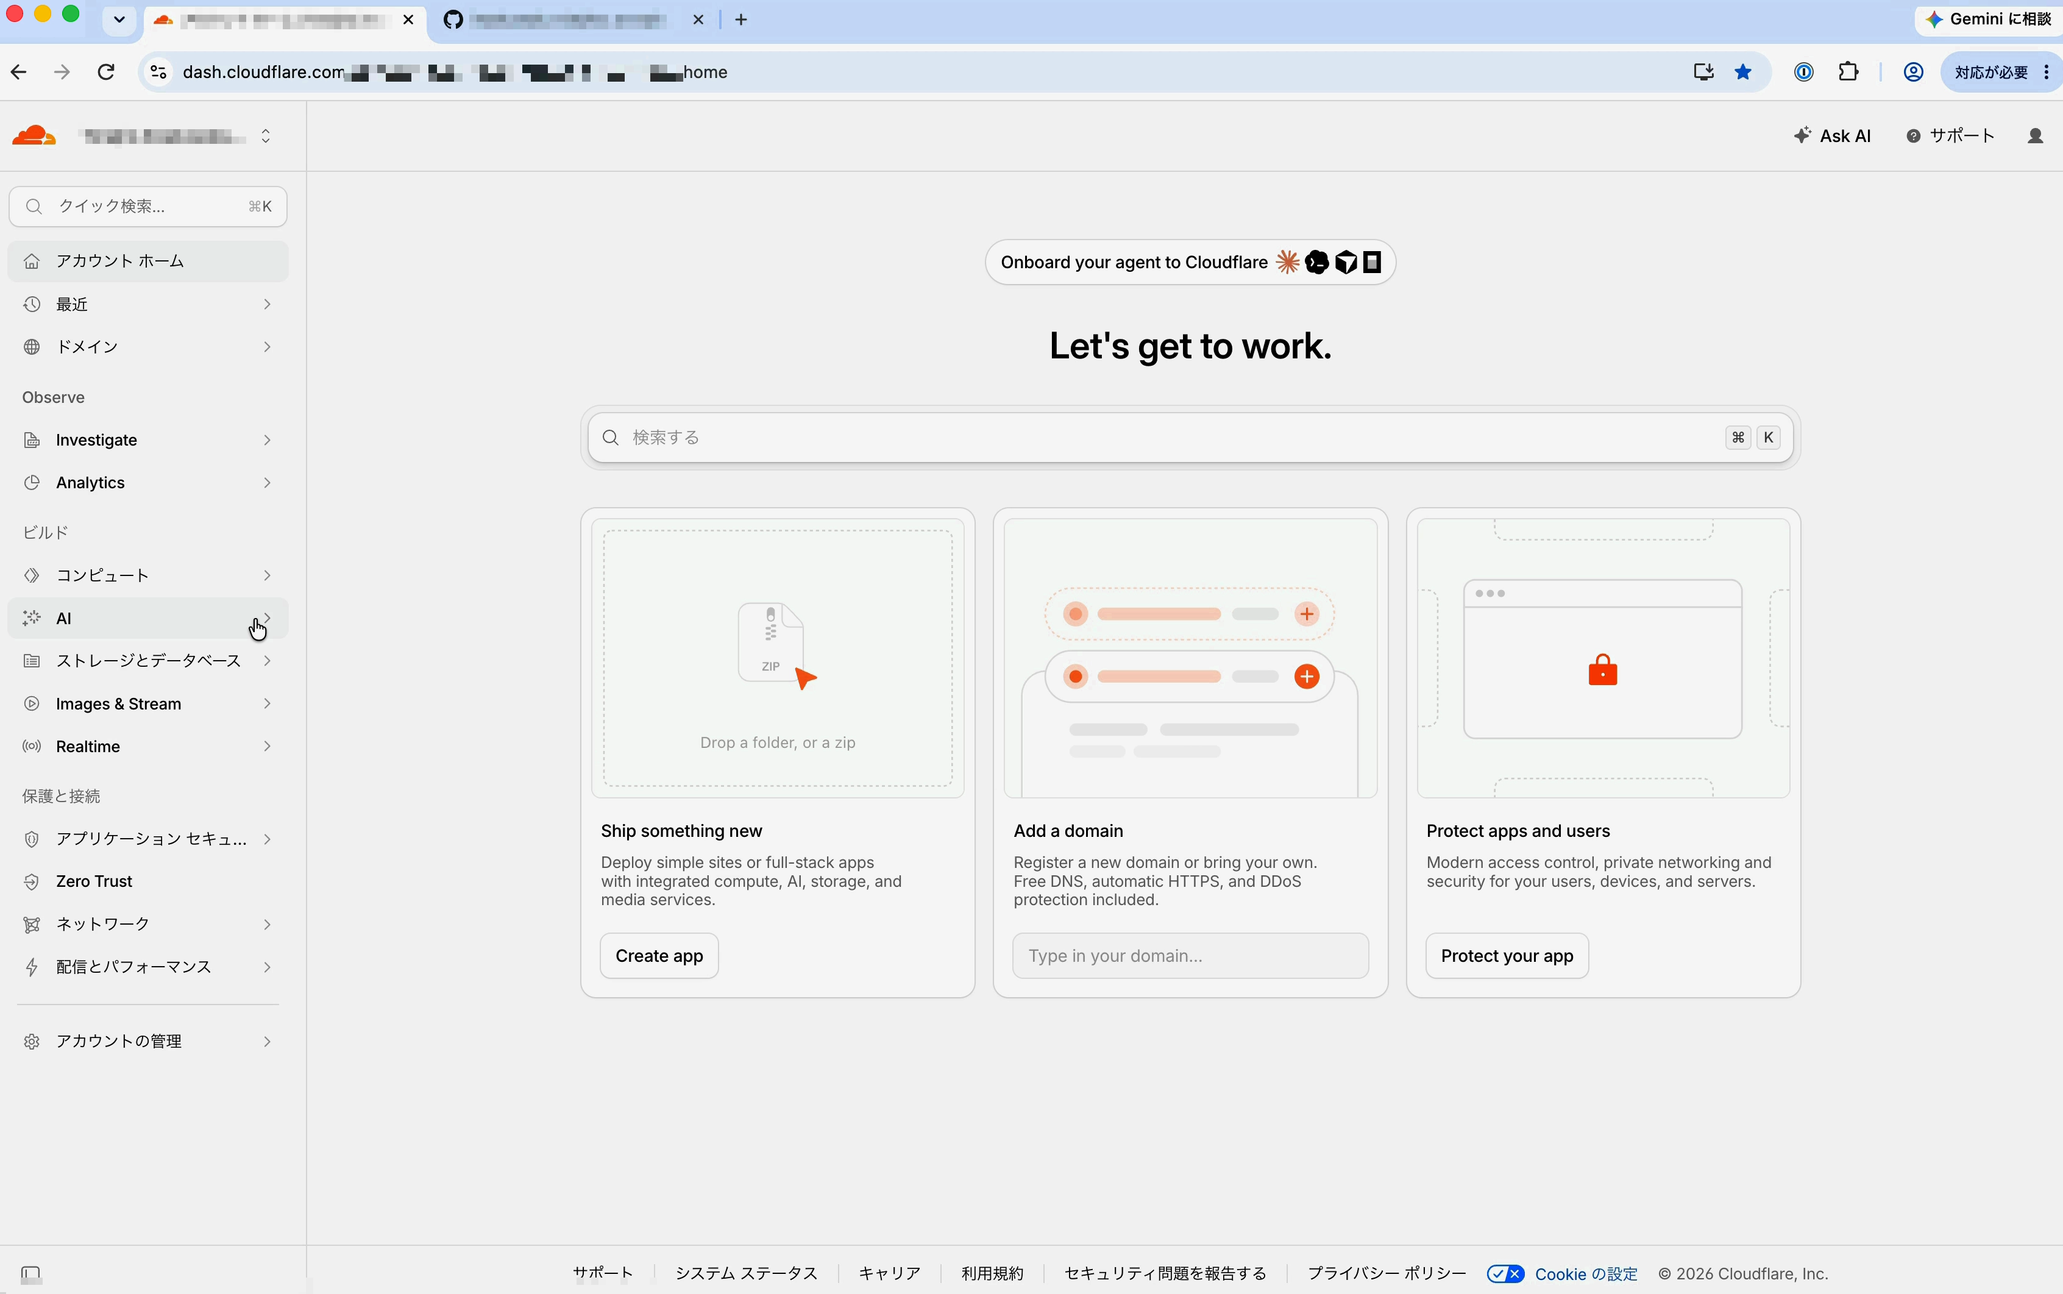Click the Create app button
Viewport: 2063px width, 1294px height.
pyautogui.click(x=659, y=956)
